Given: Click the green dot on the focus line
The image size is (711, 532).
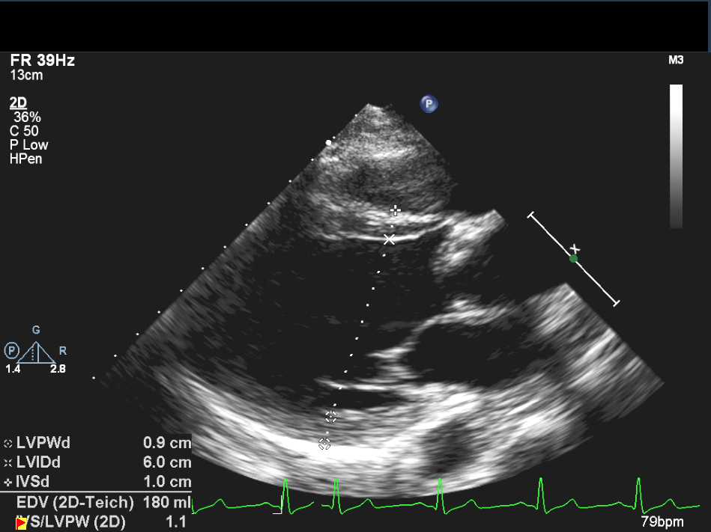Looking at the screenshot, I should (x=573, y=259).
